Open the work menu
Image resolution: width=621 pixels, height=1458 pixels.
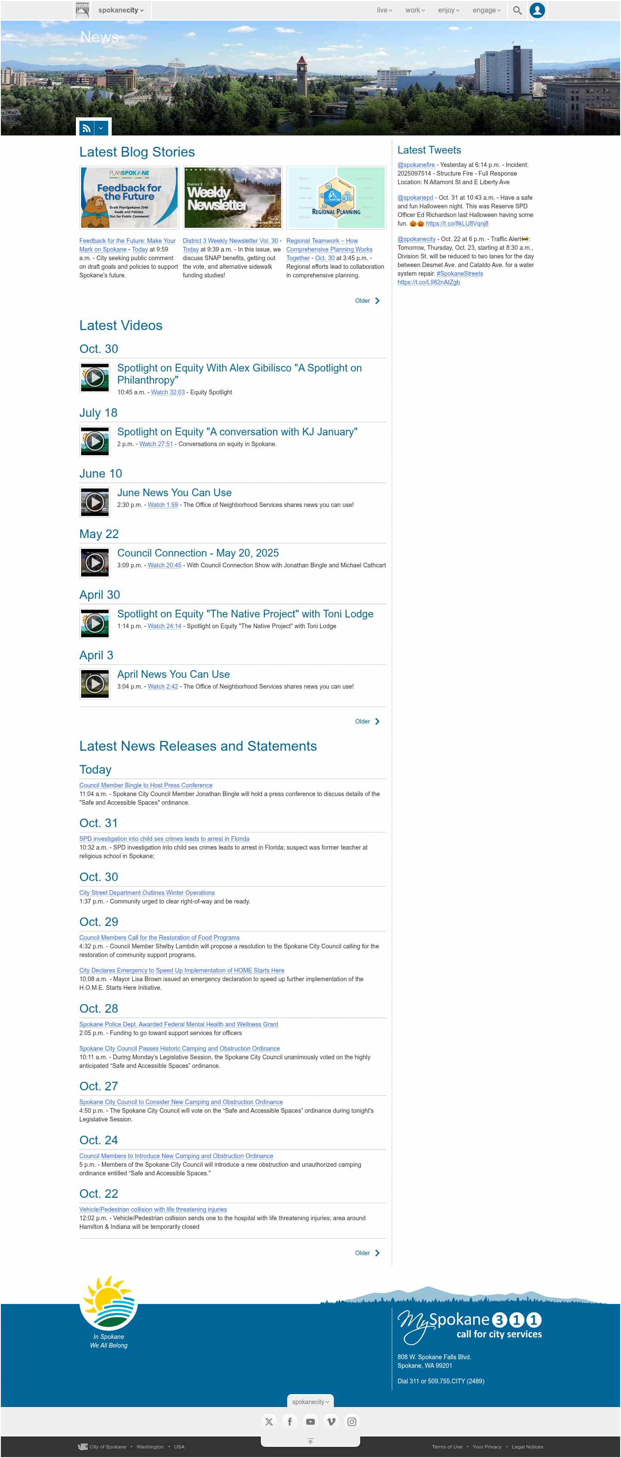pos(414,10)
